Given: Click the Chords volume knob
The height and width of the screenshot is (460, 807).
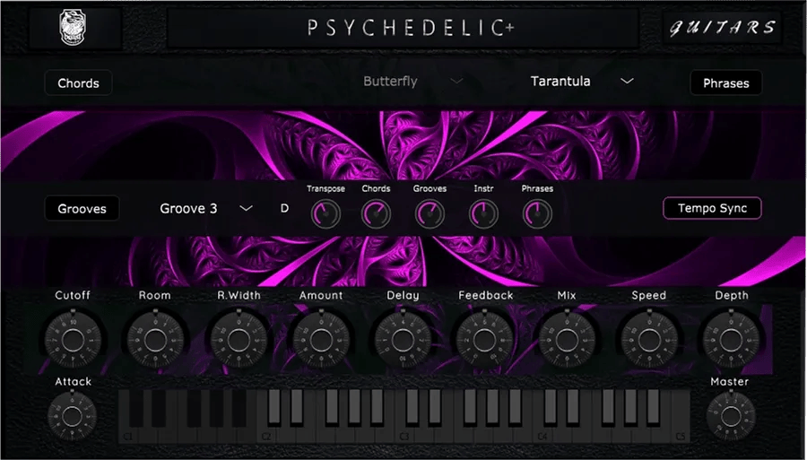Looking at the screenshot, I should point(376,213).
